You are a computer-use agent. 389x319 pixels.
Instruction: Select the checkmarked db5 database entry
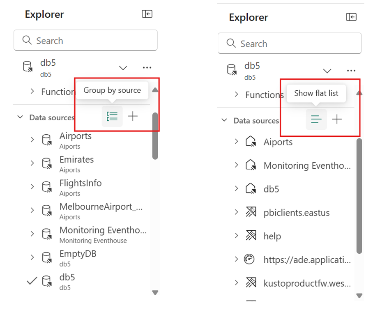click(x=67, y=281)
